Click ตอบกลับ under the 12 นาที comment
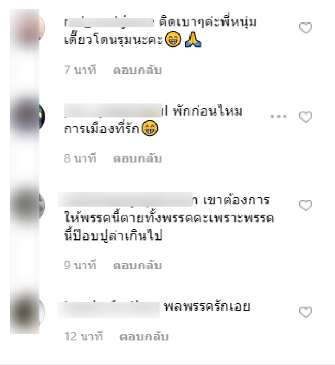 (x=144, y=337)
